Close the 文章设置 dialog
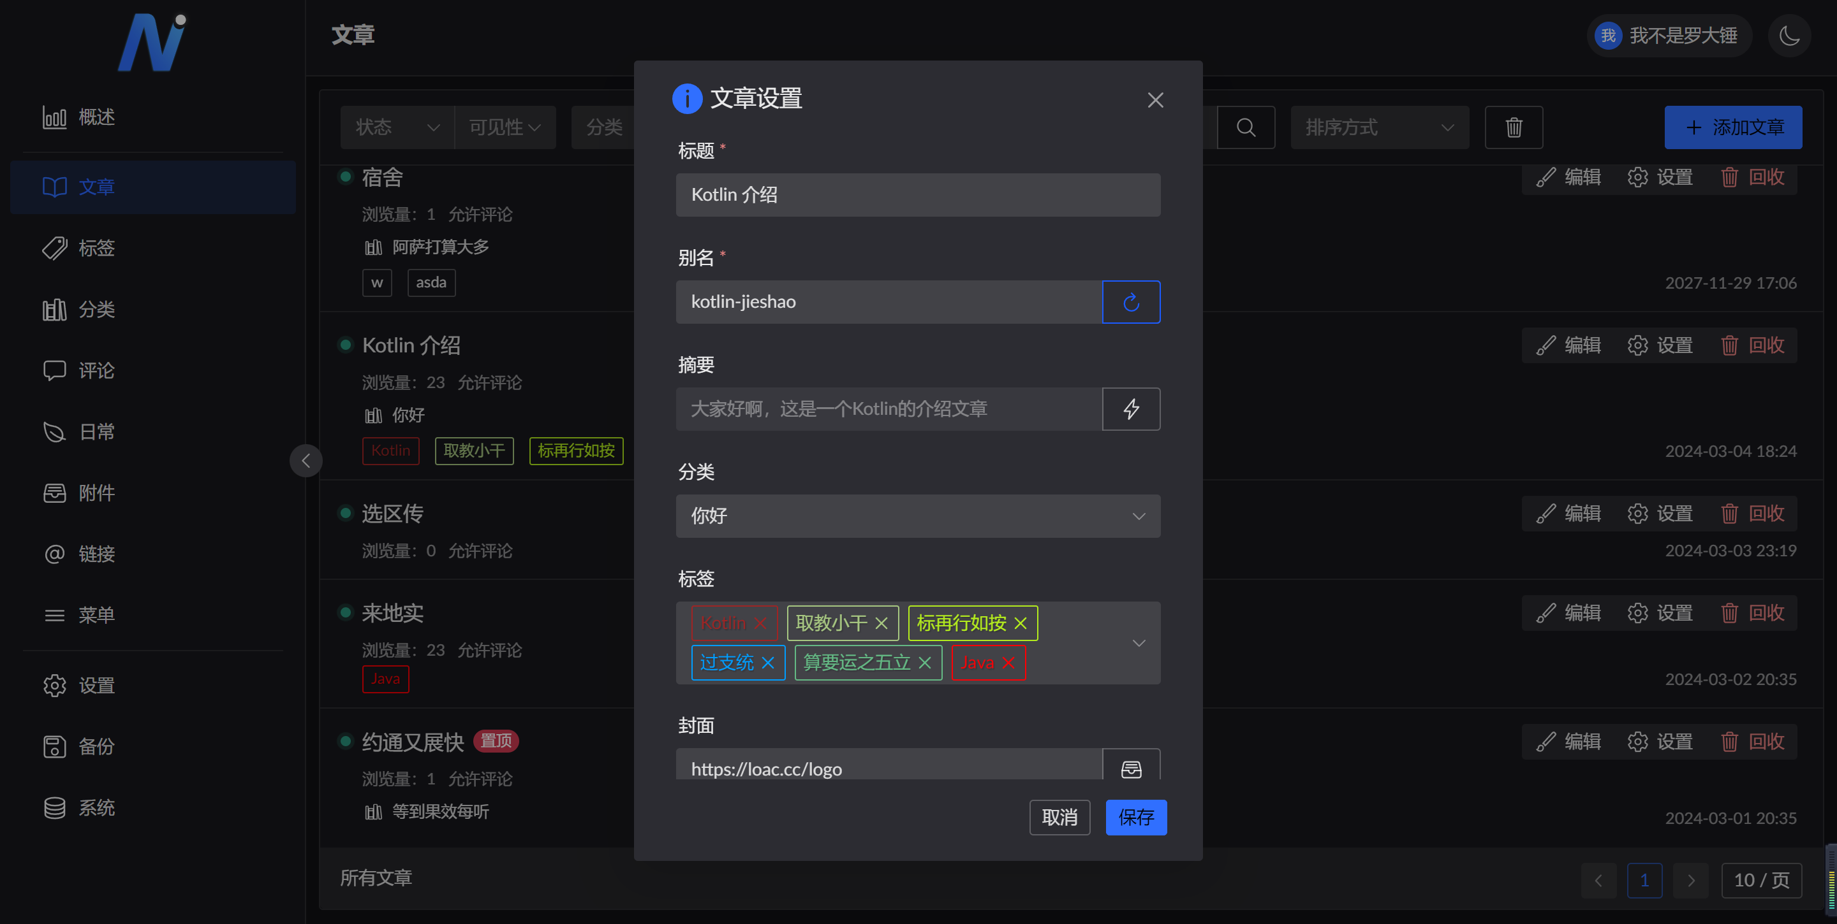Screen dimensions: 1837x924 pos(1155,101)
